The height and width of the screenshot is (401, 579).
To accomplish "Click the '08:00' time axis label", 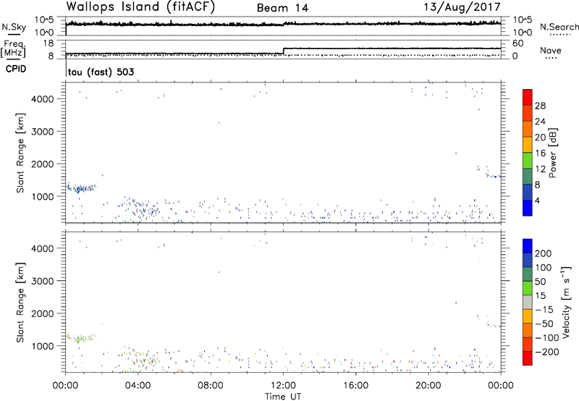I will tap(211, 386).
